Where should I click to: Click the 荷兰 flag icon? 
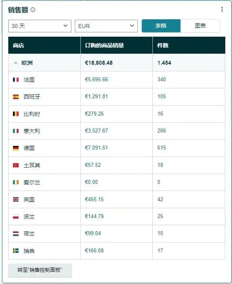coord(16,234)
